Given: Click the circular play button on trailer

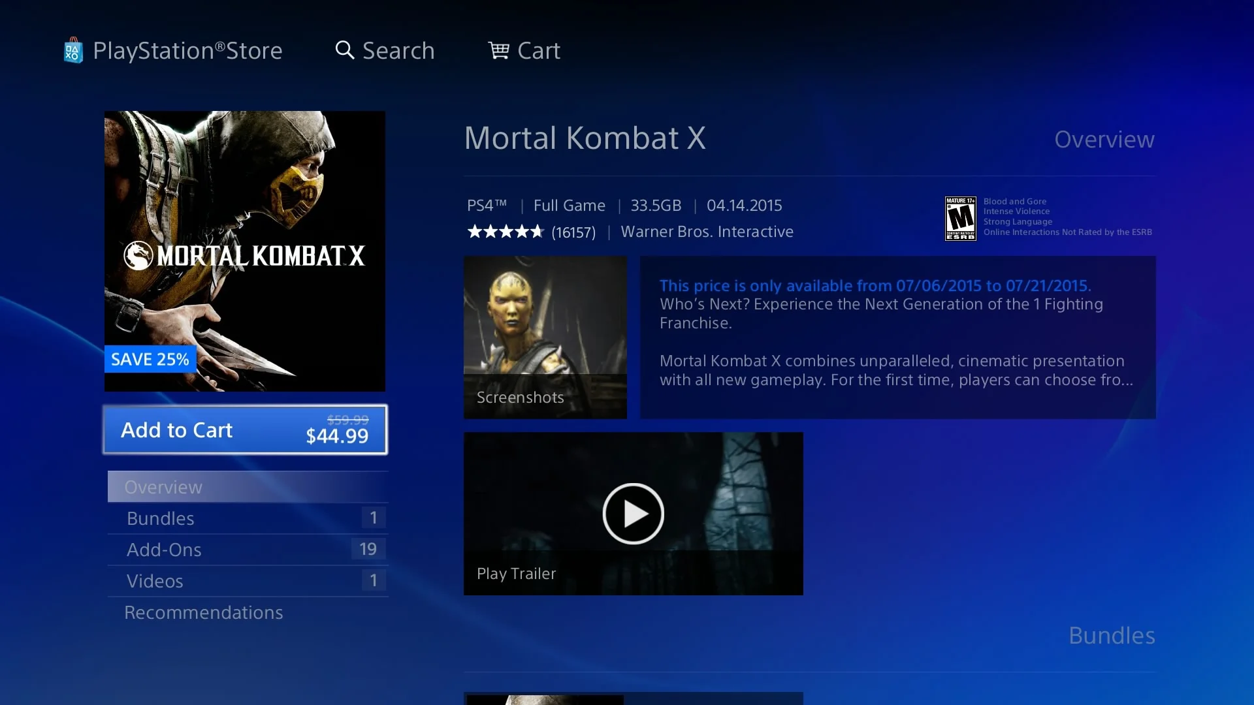Looking at the screenshot, I should [633, 514].
